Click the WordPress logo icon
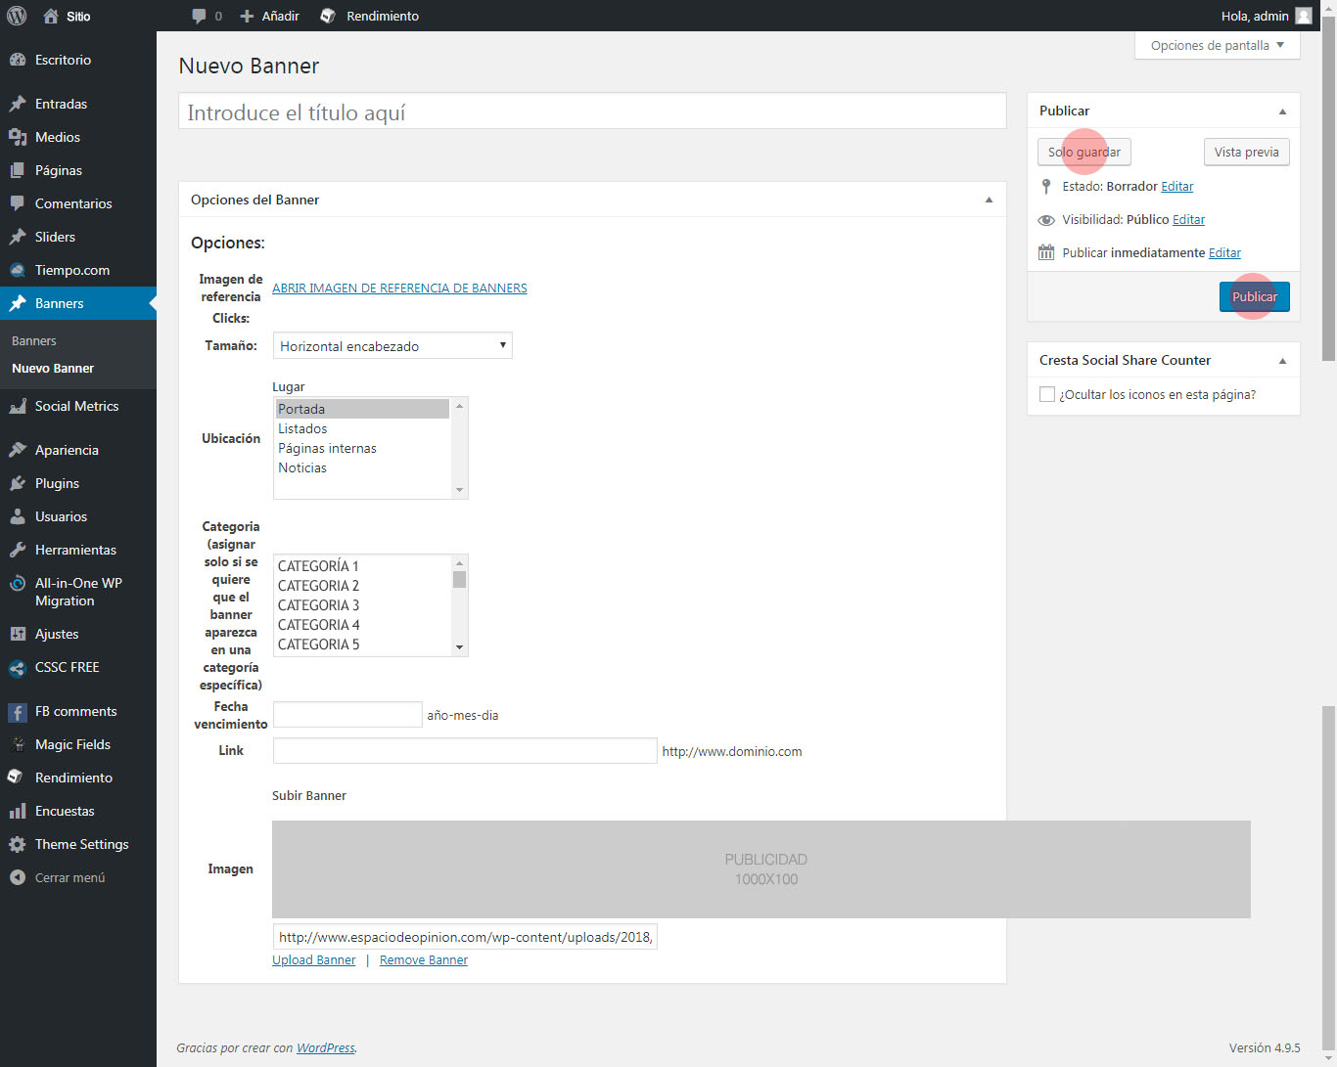 [17, 16]
